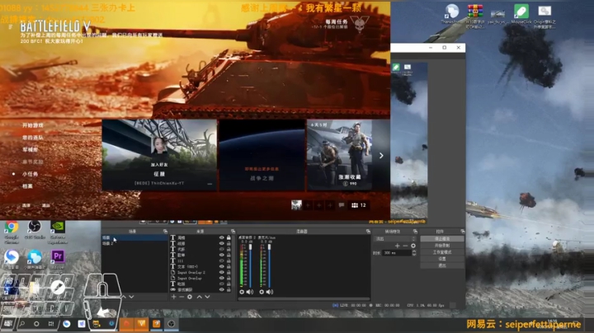
Task: Remove scene transition with minus icon
Action: (x=405, y=246)
